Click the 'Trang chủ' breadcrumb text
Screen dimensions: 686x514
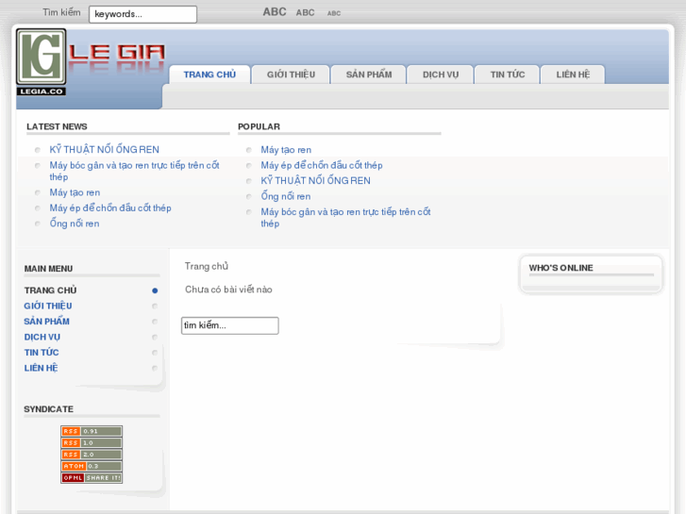click(207, 266)
